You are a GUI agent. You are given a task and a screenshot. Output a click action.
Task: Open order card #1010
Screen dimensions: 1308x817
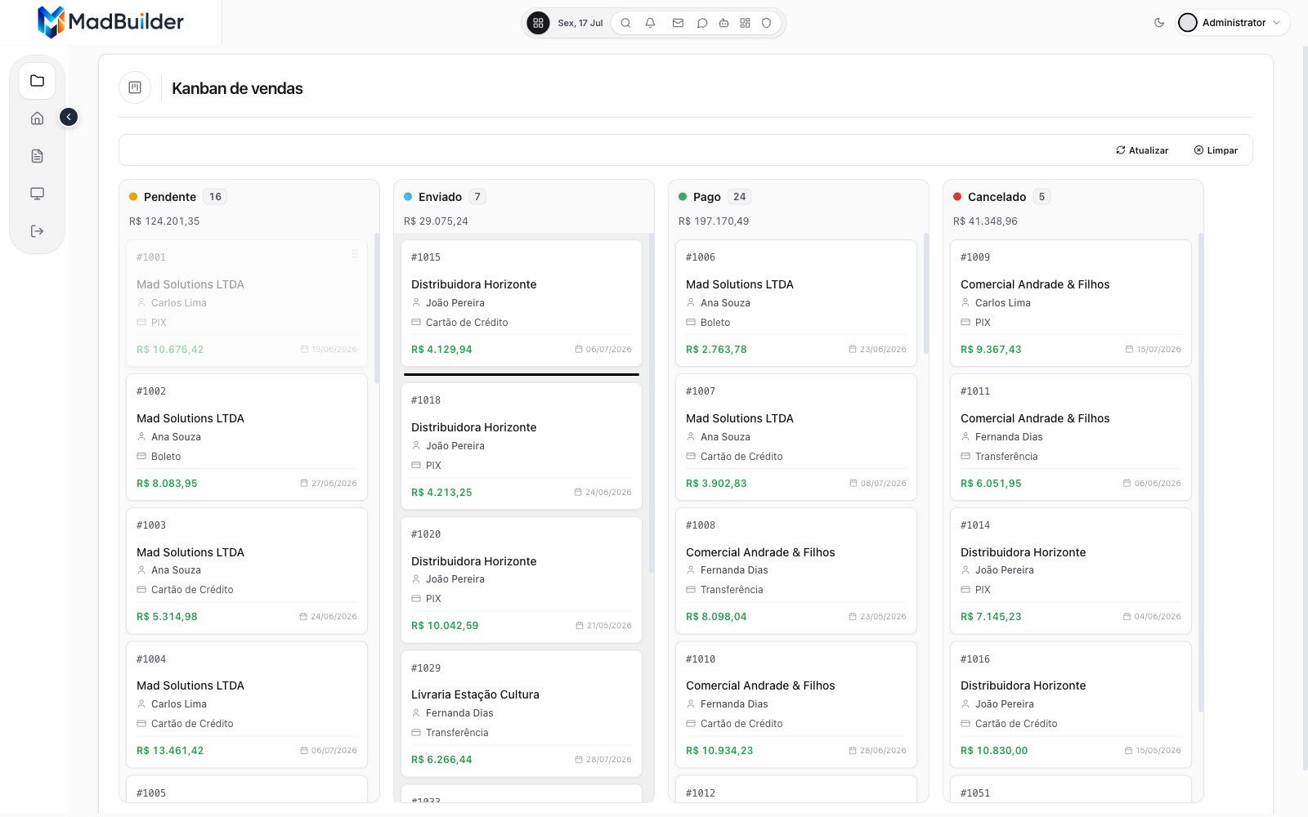[796, 704]
